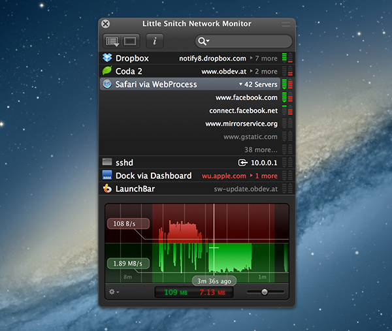Click into the search field

coord(244,41)
